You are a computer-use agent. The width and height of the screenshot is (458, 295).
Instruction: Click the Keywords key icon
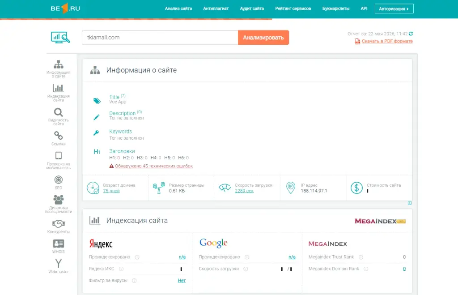[96, 133]
